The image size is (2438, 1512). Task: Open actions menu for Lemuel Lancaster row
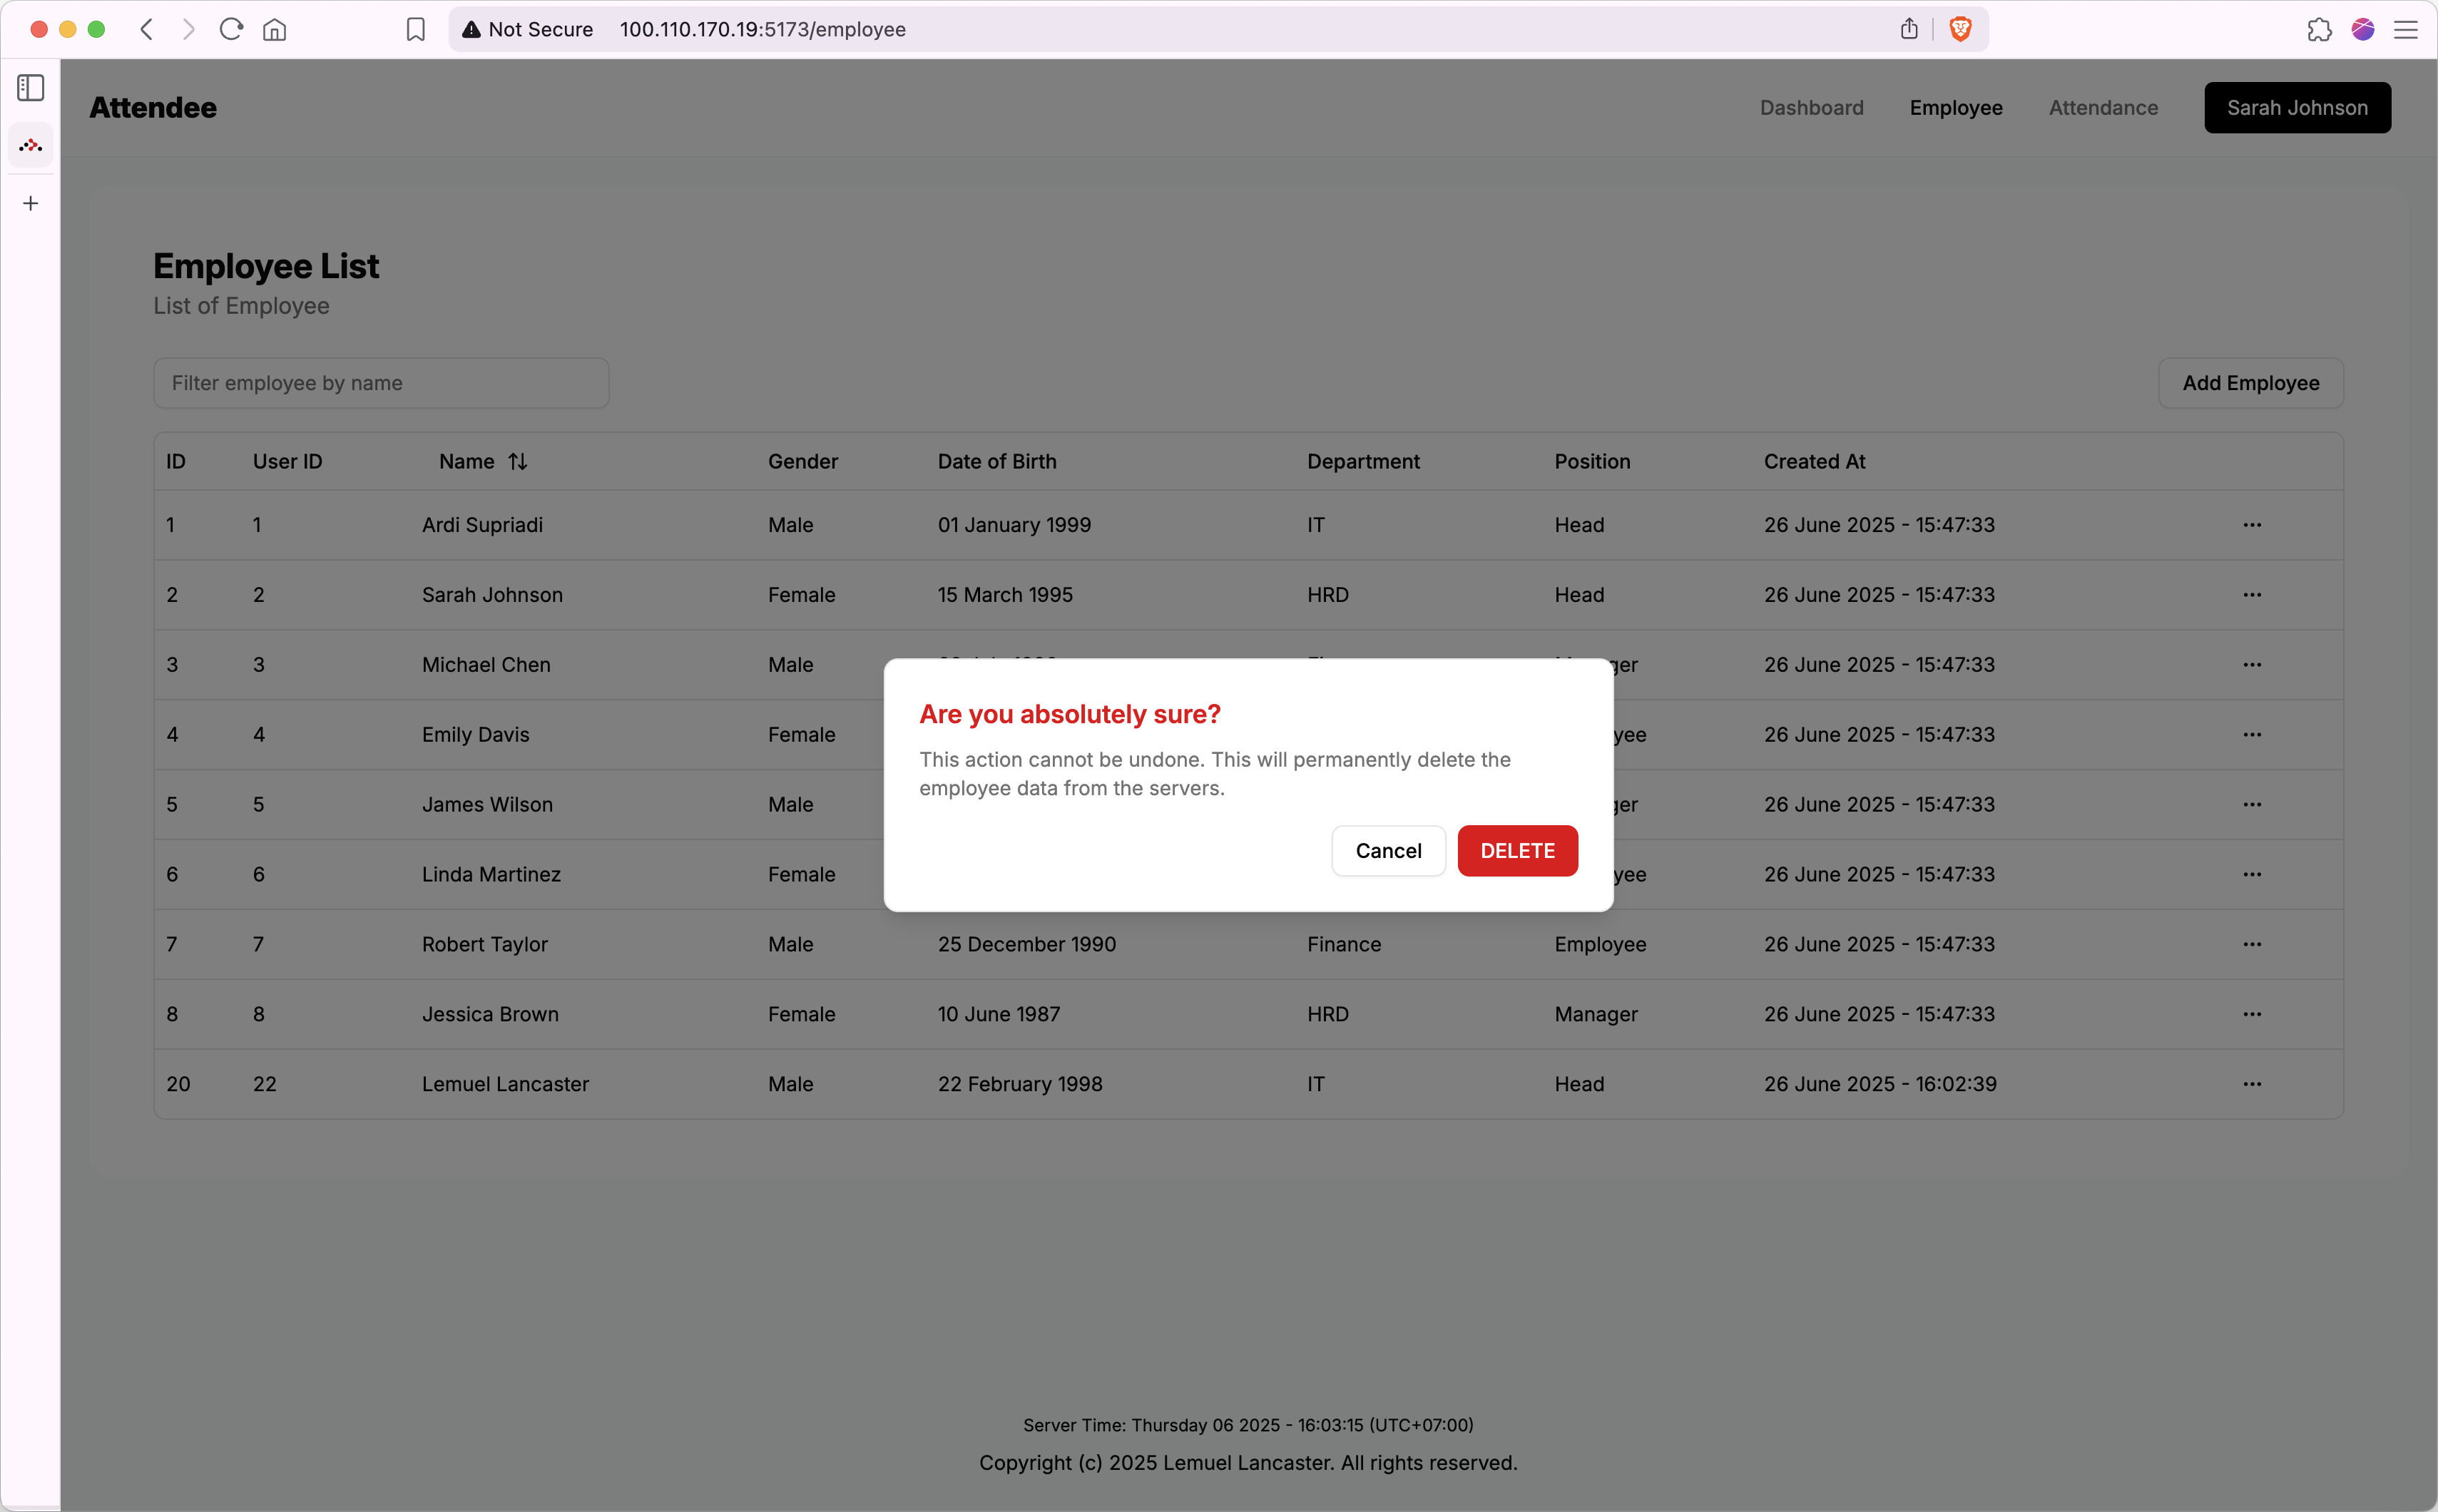2252,1083
